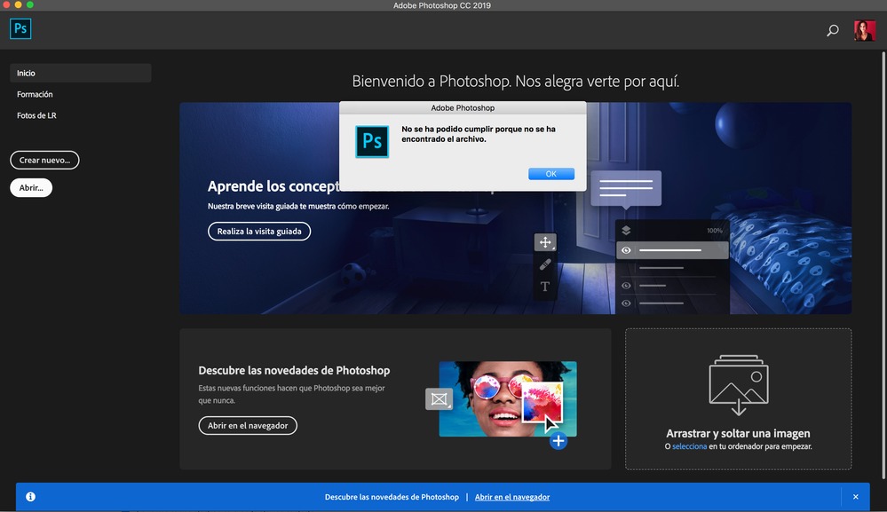Click Arrastrar y soltar una imagen text
Screen dimensions: 887x512
(x=738, y=433)
